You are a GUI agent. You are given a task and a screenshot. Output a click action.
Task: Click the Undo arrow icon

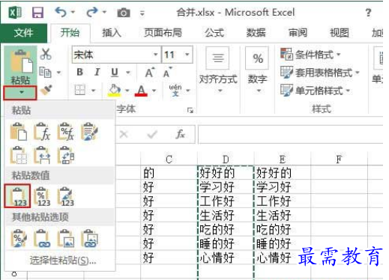(x=61, y=12)
